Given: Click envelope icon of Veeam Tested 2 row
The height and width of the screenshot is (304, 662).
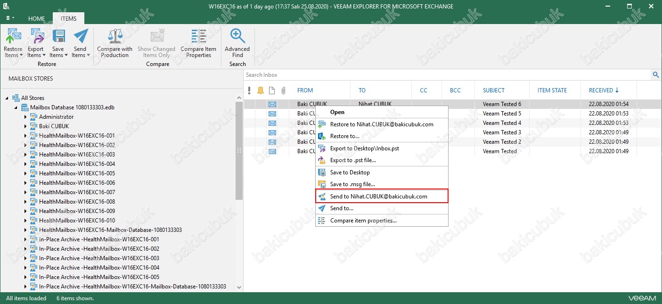Looking at the screenshot, I should coord(272,142).
